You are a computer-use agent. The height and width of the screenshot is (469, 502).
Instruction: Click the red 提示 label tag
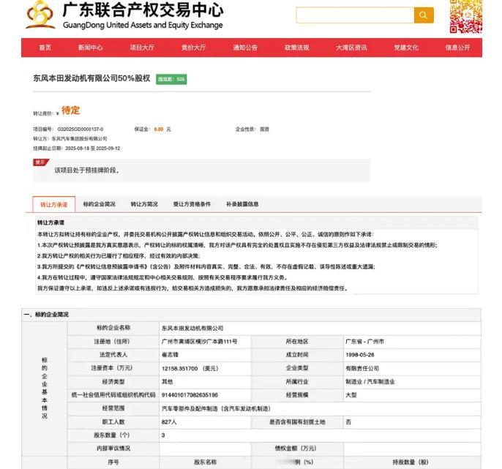click(40, 162)
